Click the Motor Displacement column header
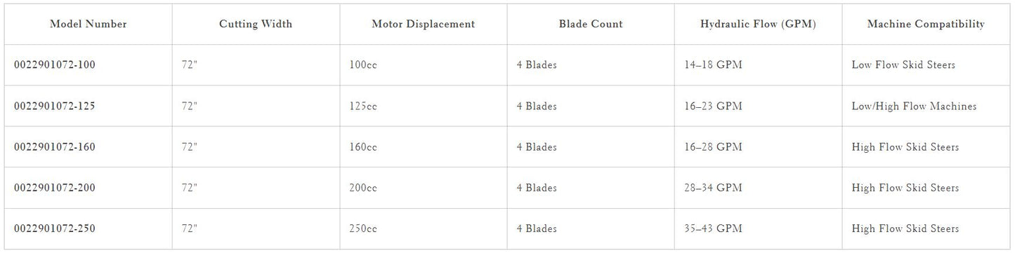Image resolution: width=1015 pixels, height=253 pixels. 424,24
